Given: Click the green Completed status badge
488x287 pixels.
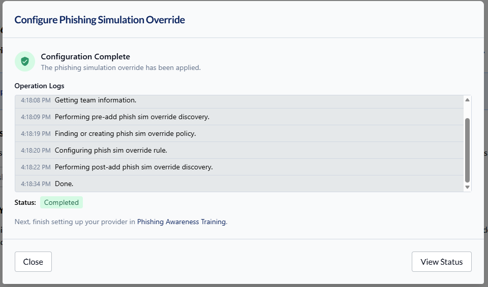Looking at the screenshot, I should [x=62, y=202].
